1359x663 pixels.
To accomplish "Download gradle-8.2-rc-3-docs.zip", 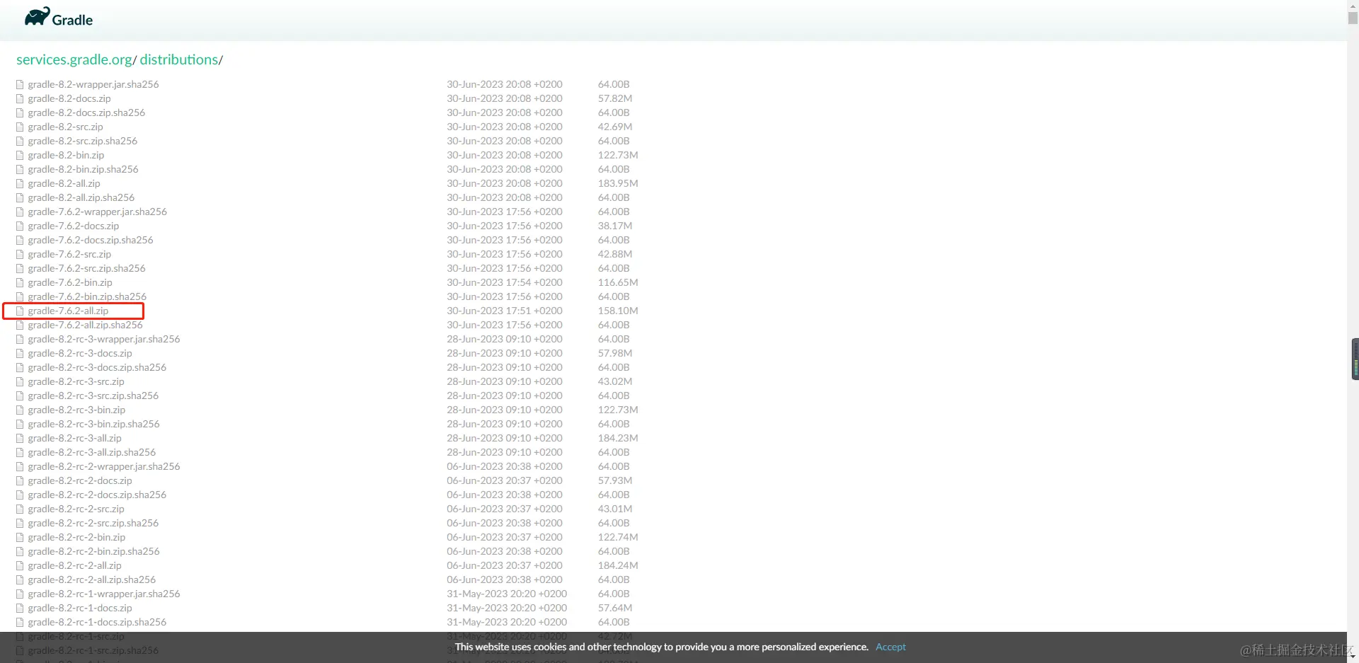I will tap(80, 353).
